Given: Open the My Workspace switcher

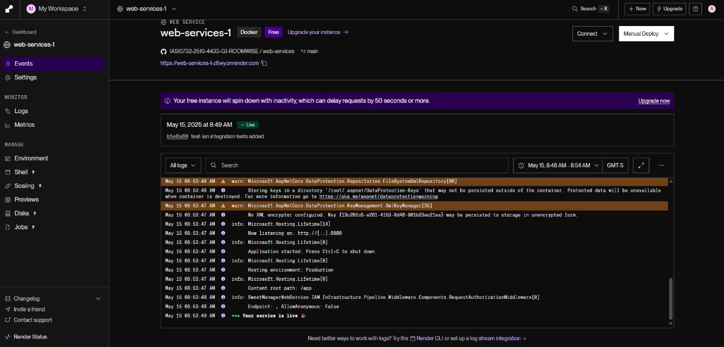Looking at the screenshot, I should pyautogui.click(x=57, y=8).
